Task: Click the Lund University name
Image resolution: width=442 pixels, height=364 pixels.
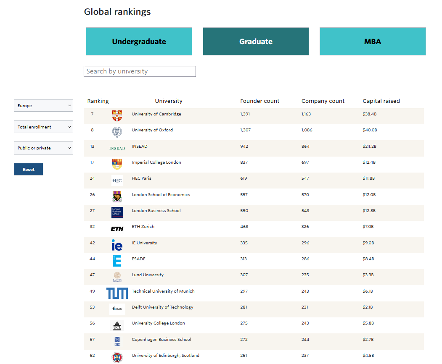Action: click(148, 275)
